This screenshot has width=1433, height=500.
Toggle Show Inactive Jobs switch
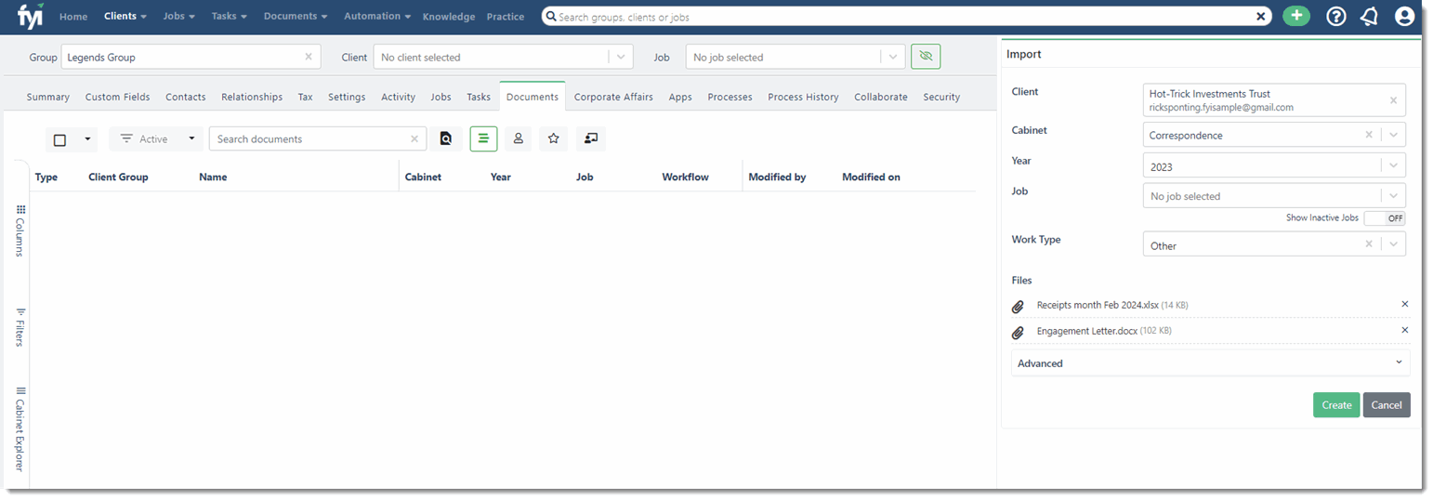[x=1385, y=218]
